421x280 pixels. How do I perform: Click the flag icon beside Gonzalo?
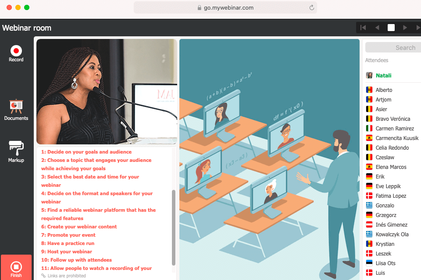369,205
